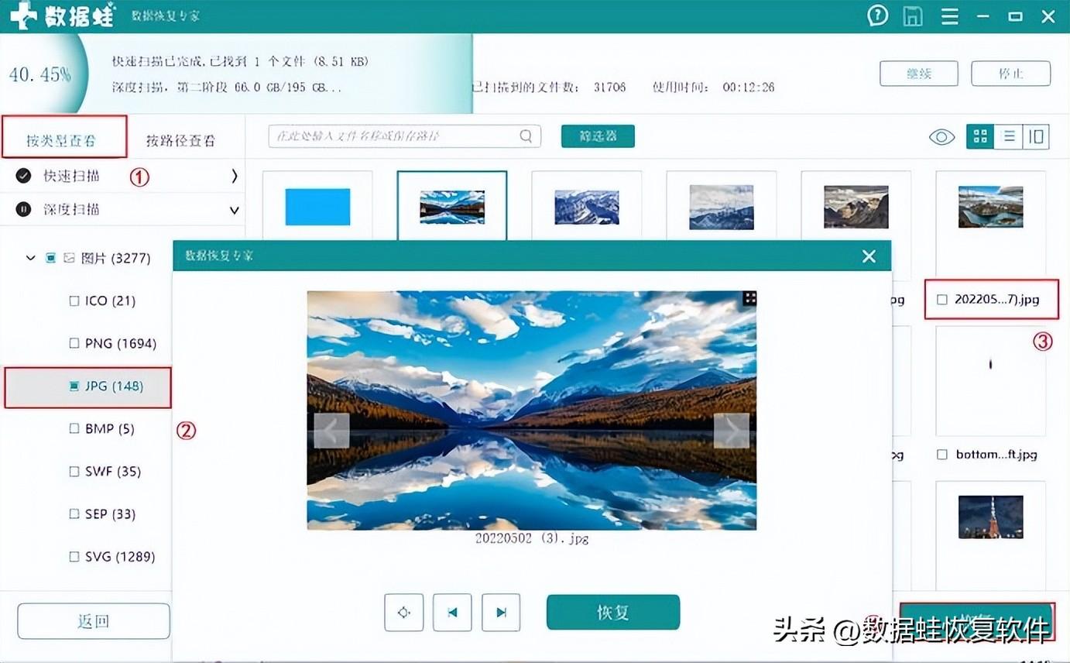
Task: Collapse the 深度扫描 section chevron
Action: 234,209
